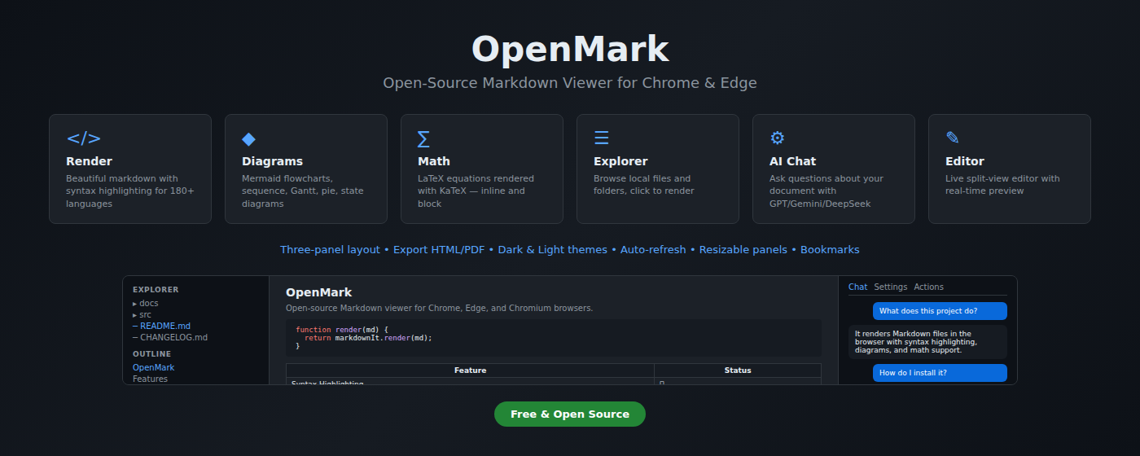
Task: Click the Feature table column header
Action: [470, 370]
